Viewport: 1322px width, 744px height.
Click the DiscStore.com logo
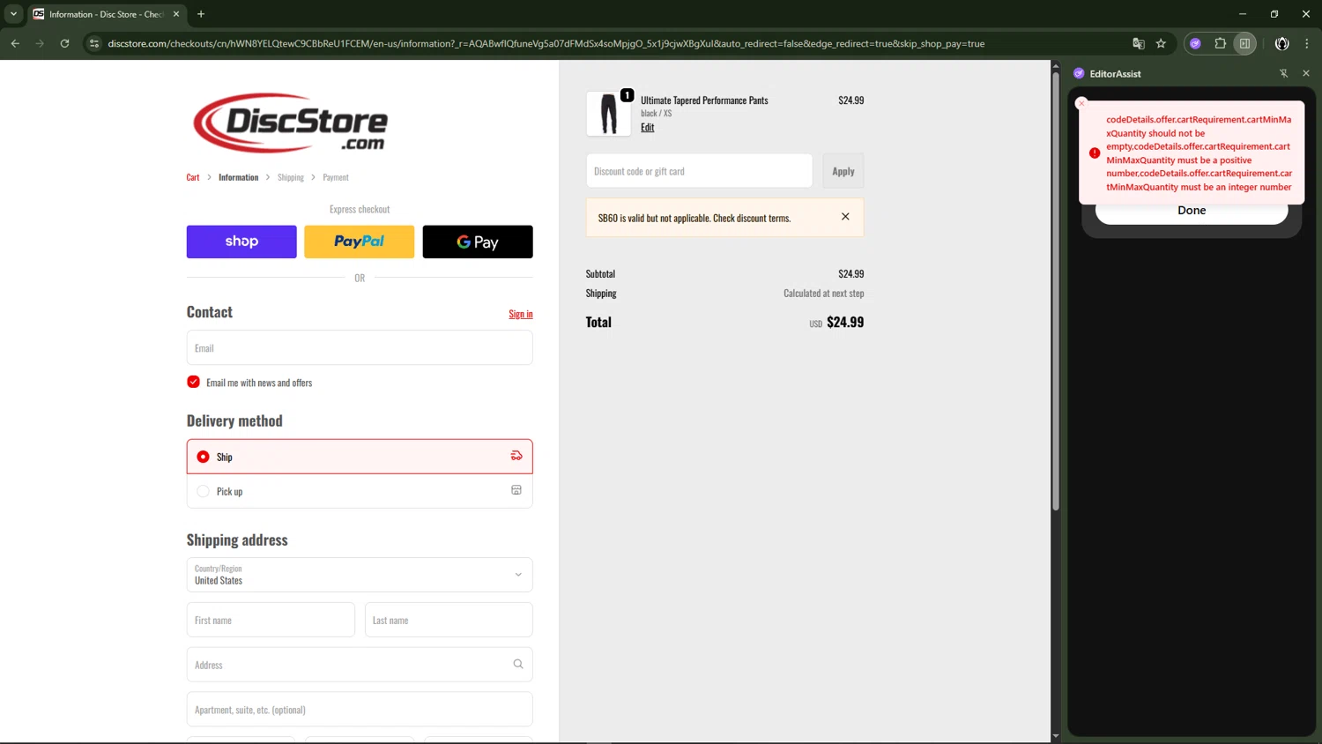[291, 123]
